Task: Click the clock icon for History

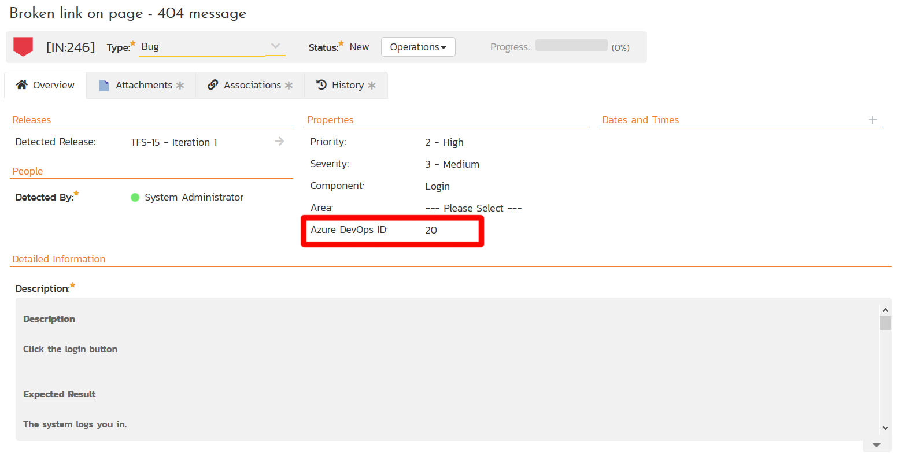Action: click(321, 85)
